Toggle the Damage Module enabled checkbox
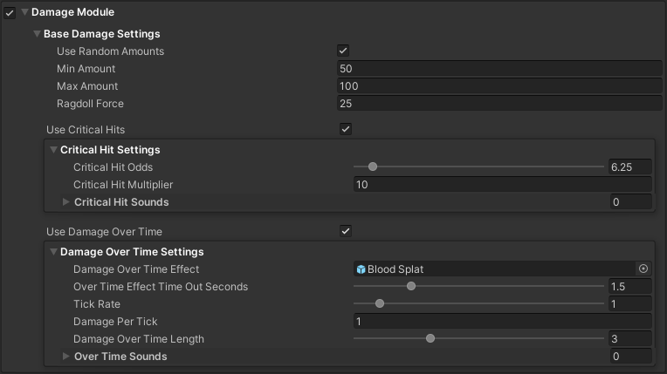The width and height of the screenshot is (667, 374). click(x=10, y=13)
